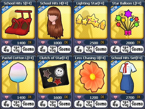The height and width of the screenshot is (109, 145).
Task: Select the Star Balloon L item image
Action: coord(127,22)
